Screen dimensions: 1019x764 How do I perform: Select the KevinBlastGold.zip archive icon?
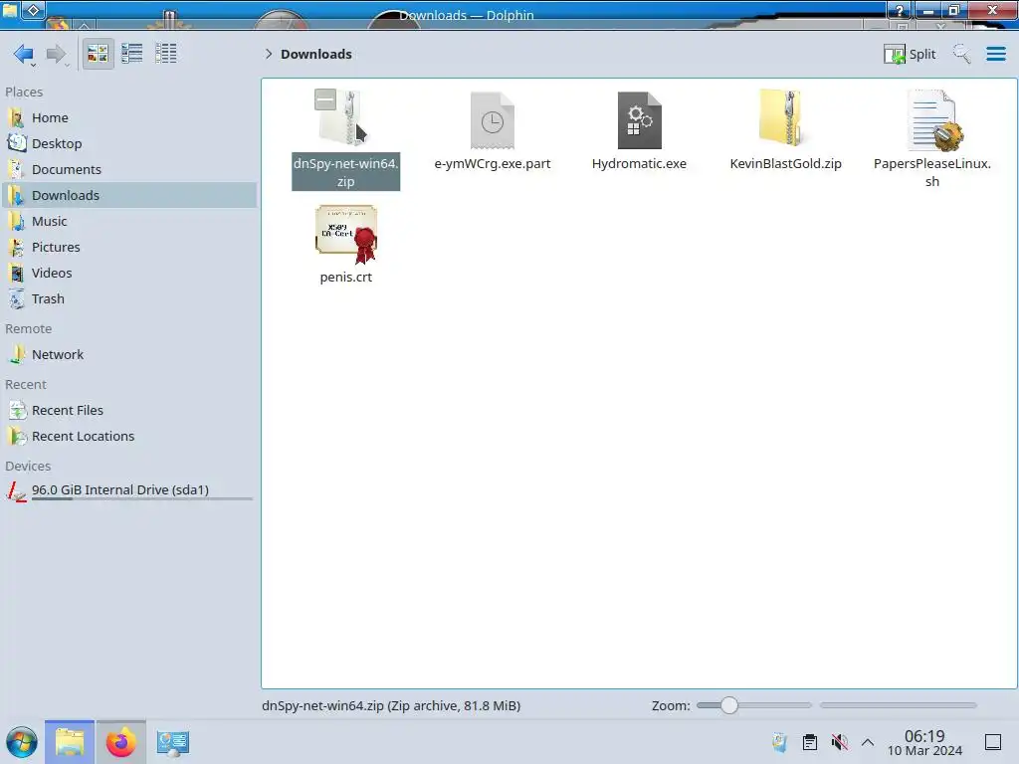[x=783, y=118]
